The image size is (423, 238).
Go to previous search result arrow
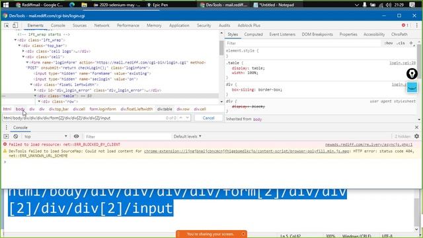point(181,118)
